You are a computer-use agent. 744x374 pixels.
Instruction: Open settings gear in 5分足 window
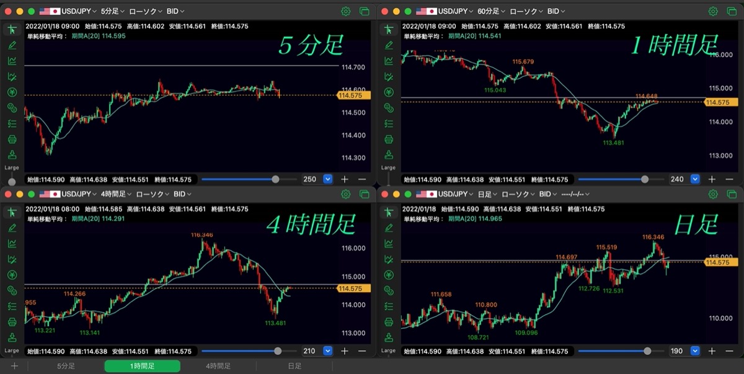click(x=346, y=11)
